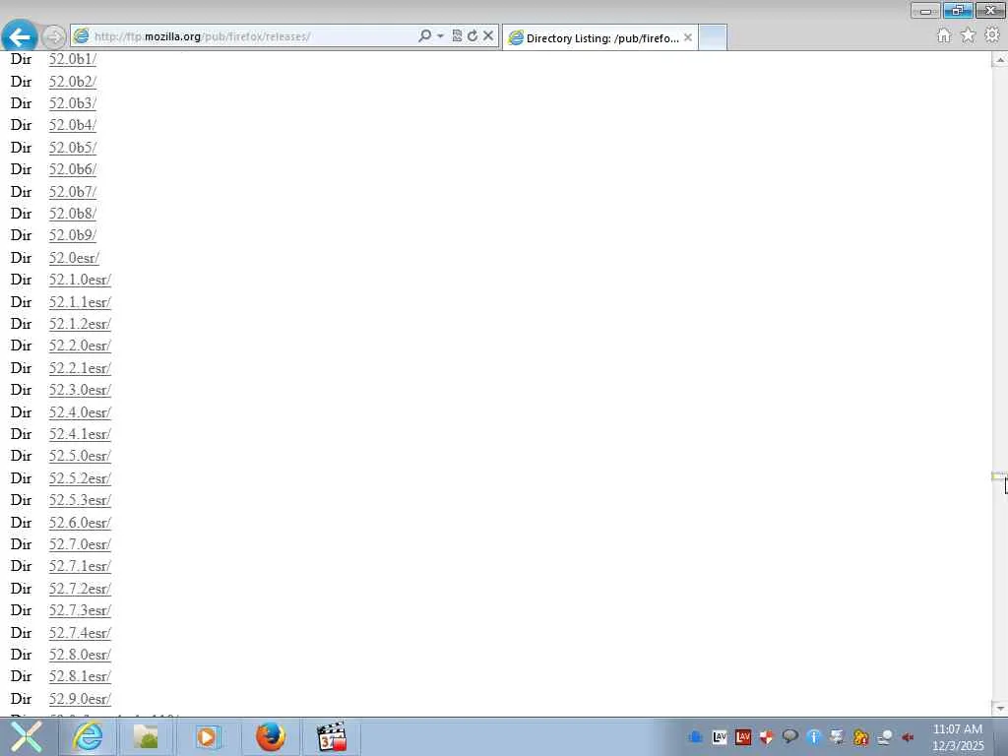Open the 52.7.0esr/ directory link

coord(80,544)
